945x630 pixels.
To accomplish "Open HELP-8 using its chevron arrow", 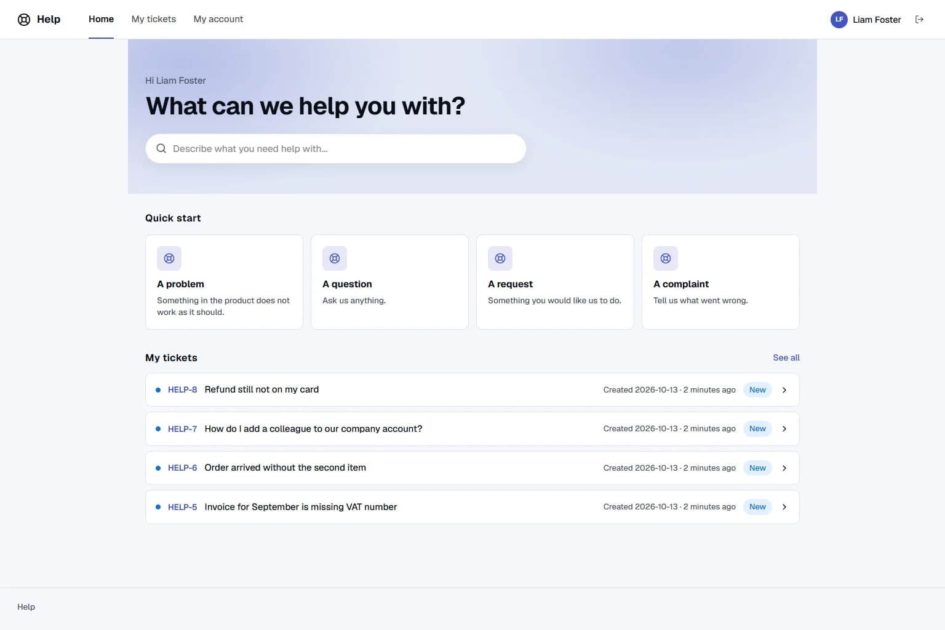I will [x=784, y=390].
